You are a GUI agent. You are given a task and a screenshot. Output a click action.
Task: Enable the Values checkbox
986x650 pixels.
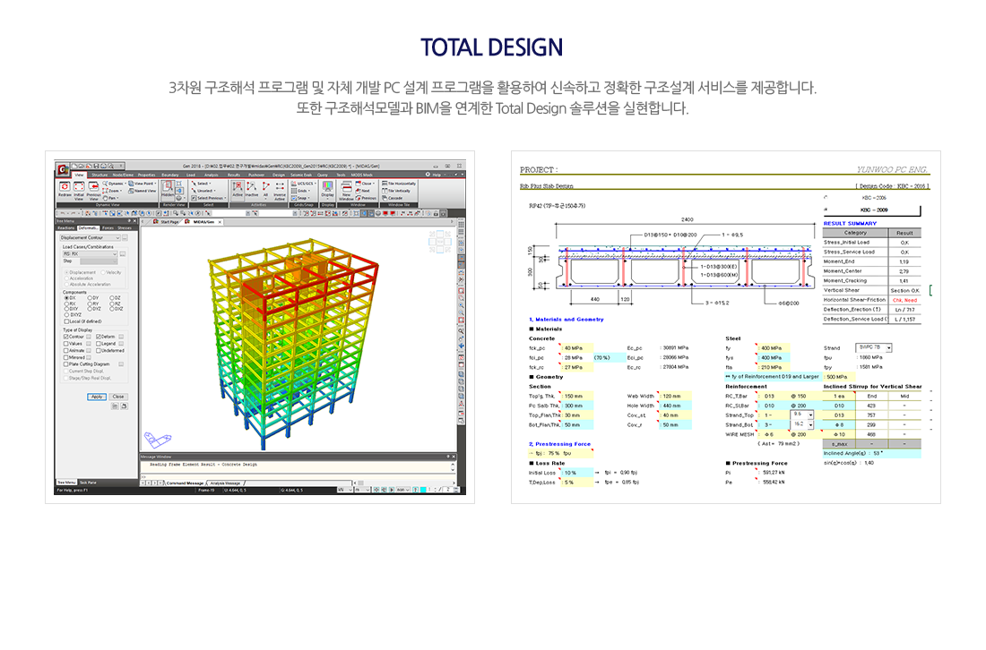[x=65, y=344]
